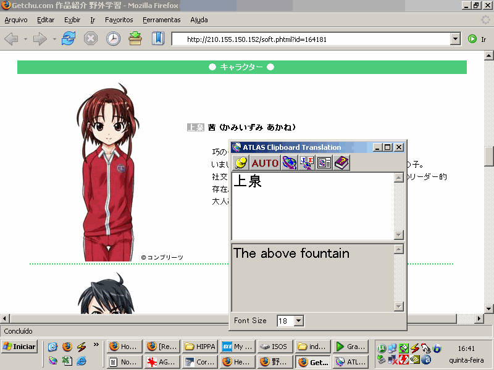Click the source text pane's down arrow in ATLAS

pos(399,235)
